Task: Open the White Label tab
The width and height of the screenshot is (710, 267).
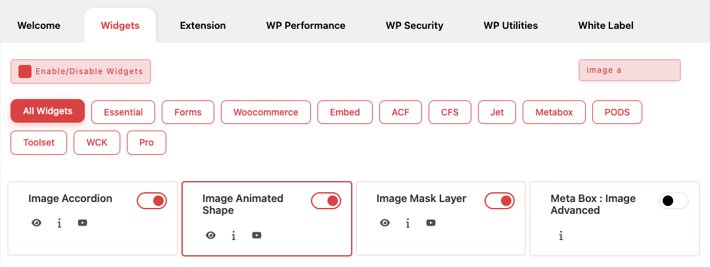Action: click(x=606, y=26)
